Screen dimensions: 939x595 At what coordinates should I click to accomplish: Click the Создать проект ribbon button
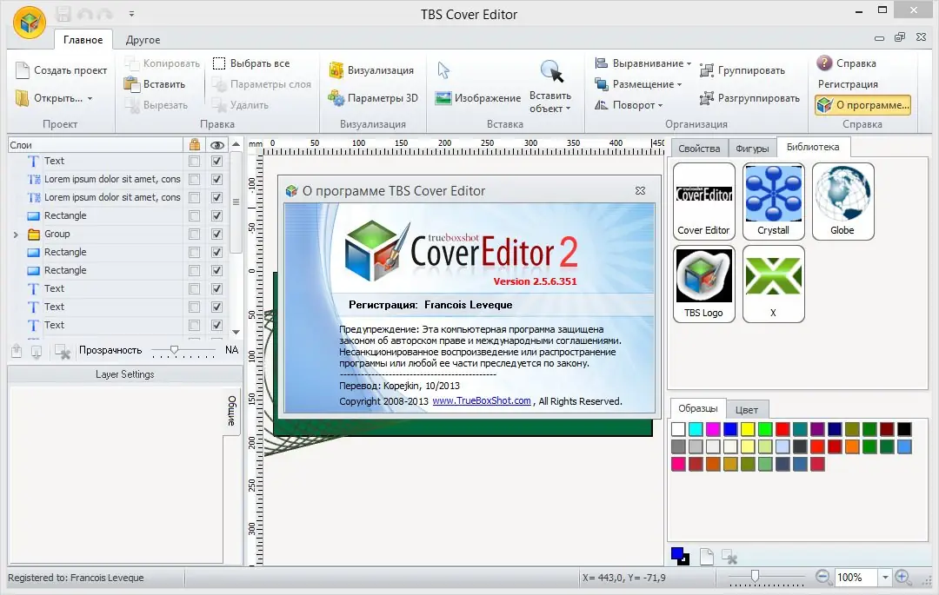(x=61, y=70)
